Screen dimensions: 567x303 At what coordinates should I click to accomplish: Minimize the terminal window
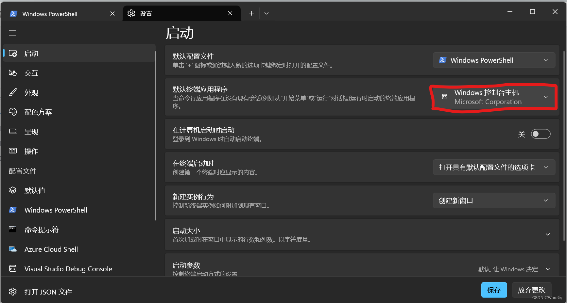point(510,12)
